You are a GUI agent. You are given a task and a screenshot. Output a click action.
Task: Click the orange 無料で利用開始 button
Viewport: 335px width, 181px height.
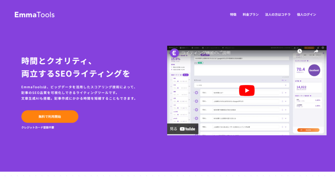(x=50, y=116)
